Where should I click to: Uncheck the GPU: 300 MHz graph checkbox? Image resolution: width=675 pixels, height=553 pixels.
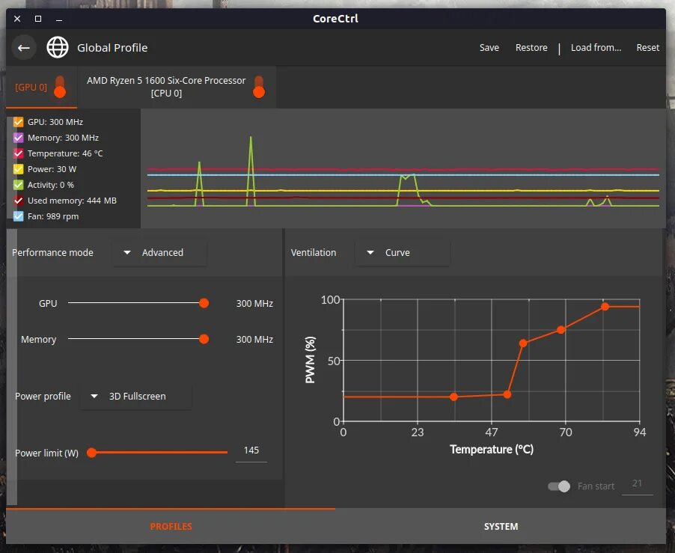(19, 122)
